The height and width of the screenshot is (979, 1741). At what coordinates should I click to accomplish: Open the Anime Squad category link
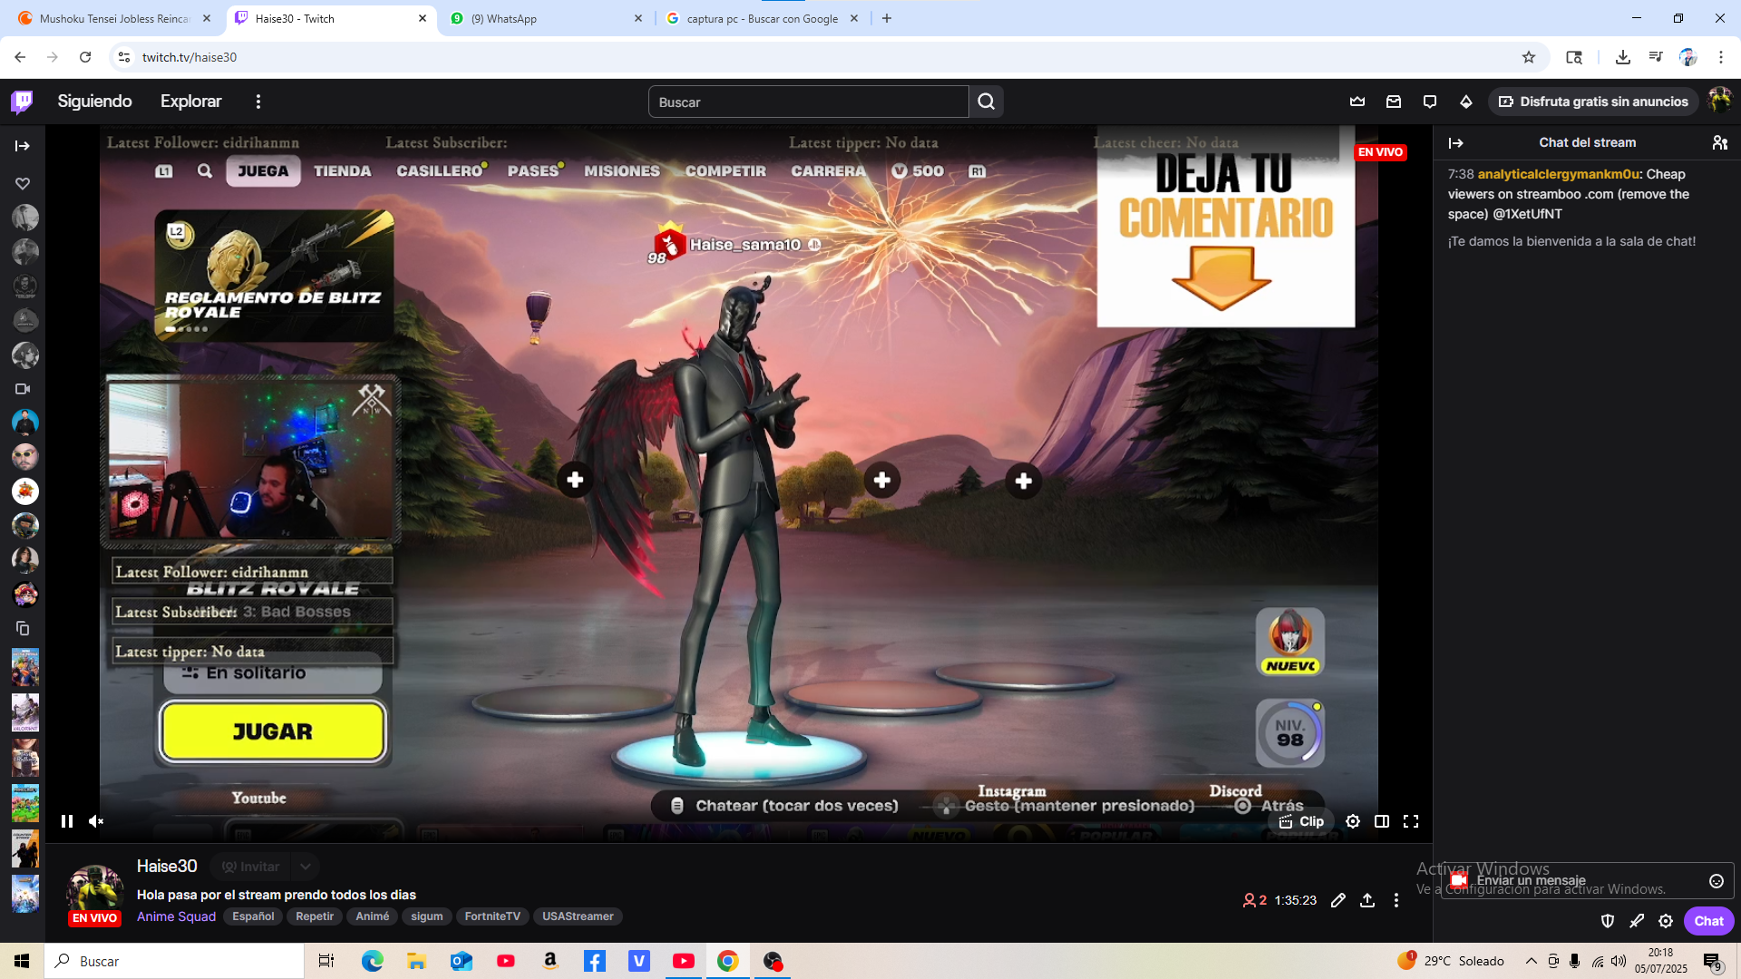[x=176, y=916]
